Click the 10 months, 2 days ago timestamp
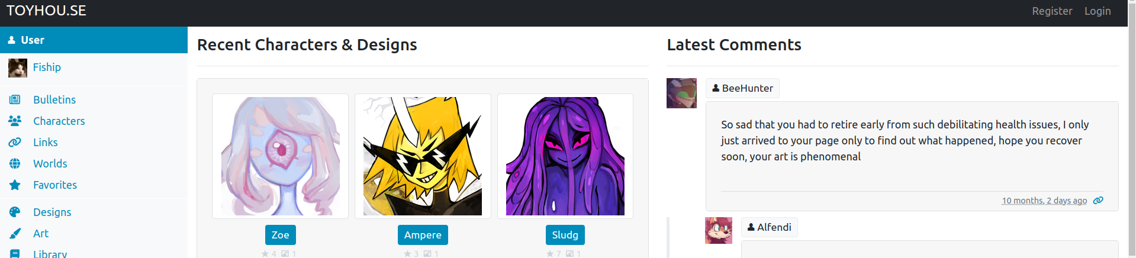Viewport: 1136px width, 258px height. click(x=1044, y=201)
